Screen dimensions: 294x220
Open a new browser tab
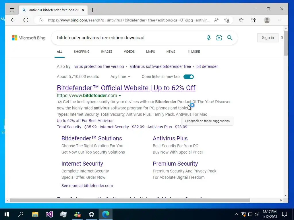[x=93, y=10]
